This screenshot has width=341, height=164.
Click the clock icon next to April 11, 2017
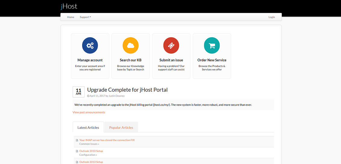point(88,96)
